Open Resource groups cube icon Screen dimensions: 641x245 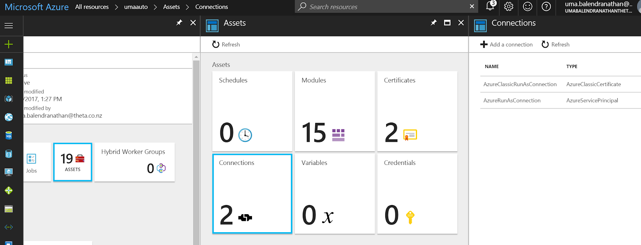(8, 99)
